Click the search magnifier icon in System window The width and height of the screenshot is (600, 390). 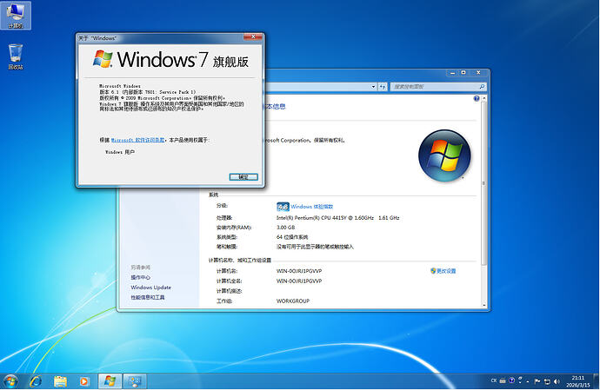click(x=482, y=87)
